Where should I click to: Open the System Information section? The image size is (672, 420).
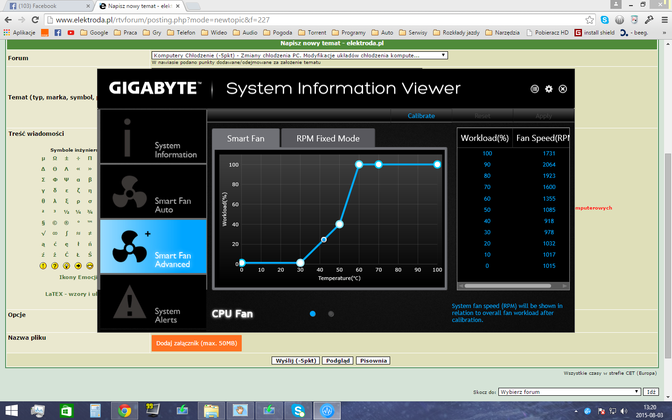tap(154, 136)
